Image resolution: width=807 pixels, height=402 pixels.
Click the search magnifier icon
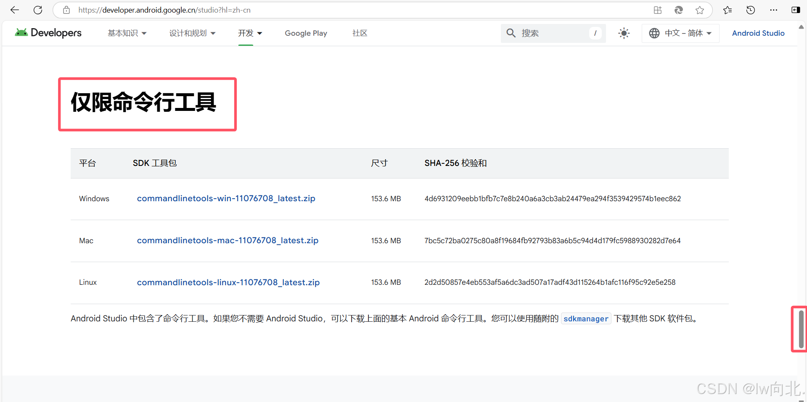(x=511, y=33)
